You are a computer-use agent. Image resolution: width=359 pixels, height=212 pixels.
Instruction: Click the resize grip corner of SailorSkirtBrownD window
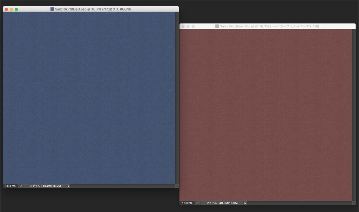[353, 203]
